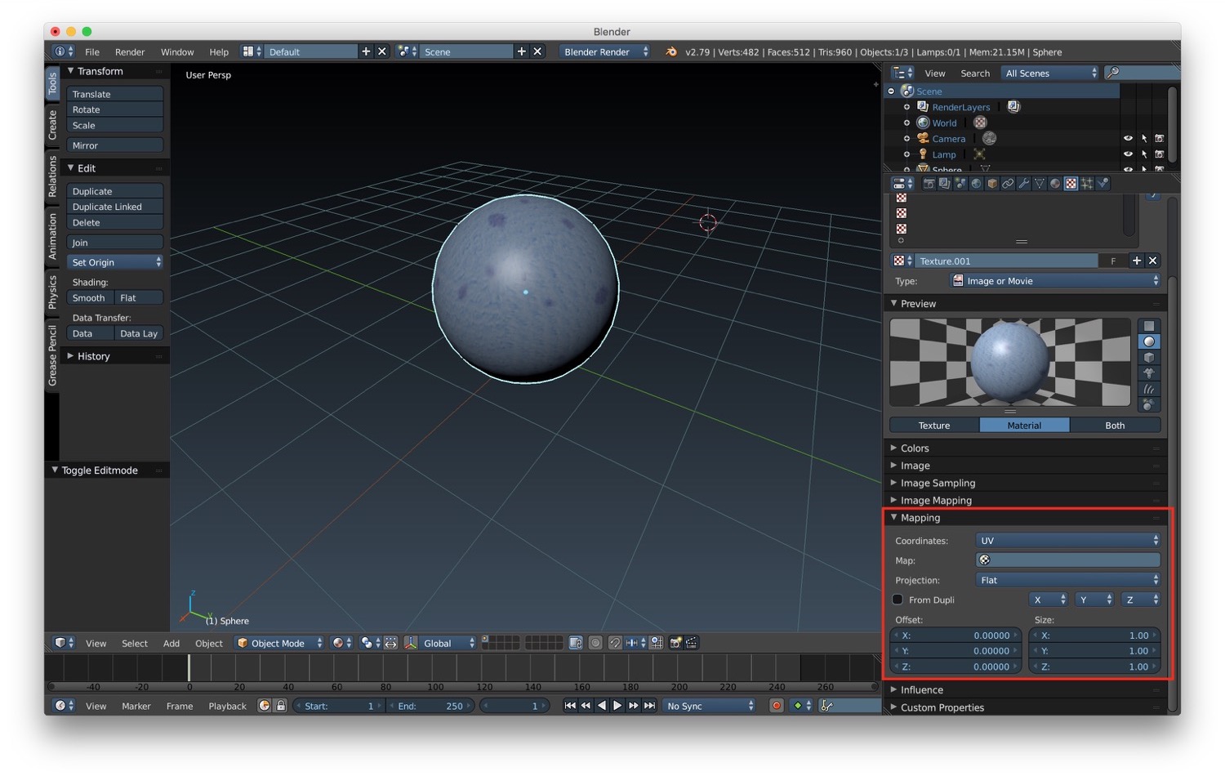1225x776 pixels.
Task: Expand the World item in outliner
Action: tap(906, 123)
